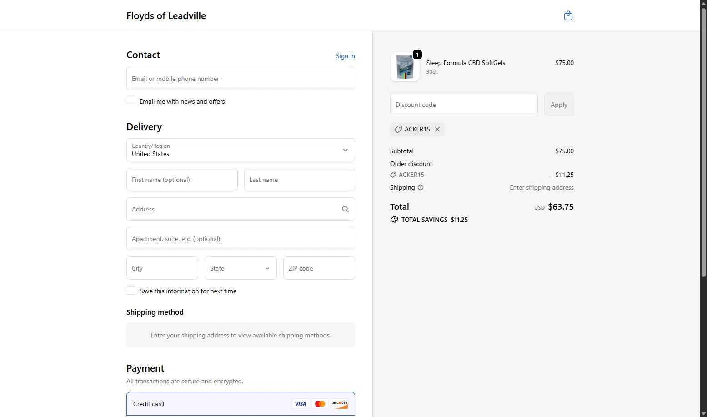Viewport: 707px width, 417px height.
Task: Focus the Discount code field
Action: (x=464, y=105)
